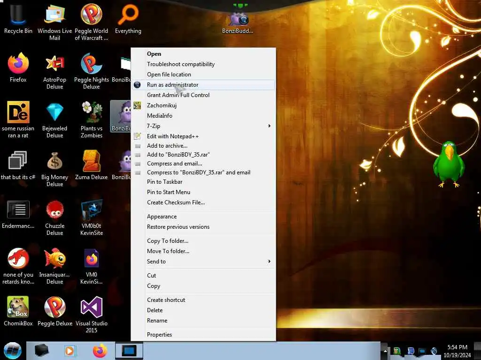Select the Visual Studio 2015 icon
This screenshot has width=481, height=360.
(92, 315)
